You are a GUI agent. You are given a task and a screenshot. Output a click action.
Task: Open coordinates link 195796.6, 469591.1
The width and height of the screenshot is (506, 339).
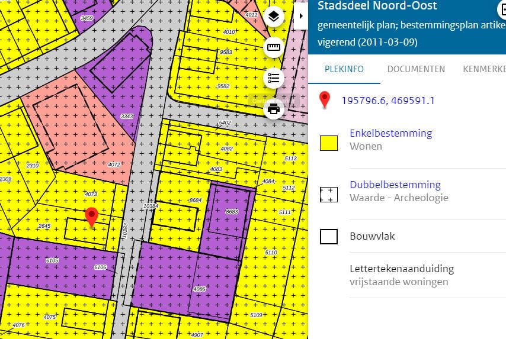(388, 101)
